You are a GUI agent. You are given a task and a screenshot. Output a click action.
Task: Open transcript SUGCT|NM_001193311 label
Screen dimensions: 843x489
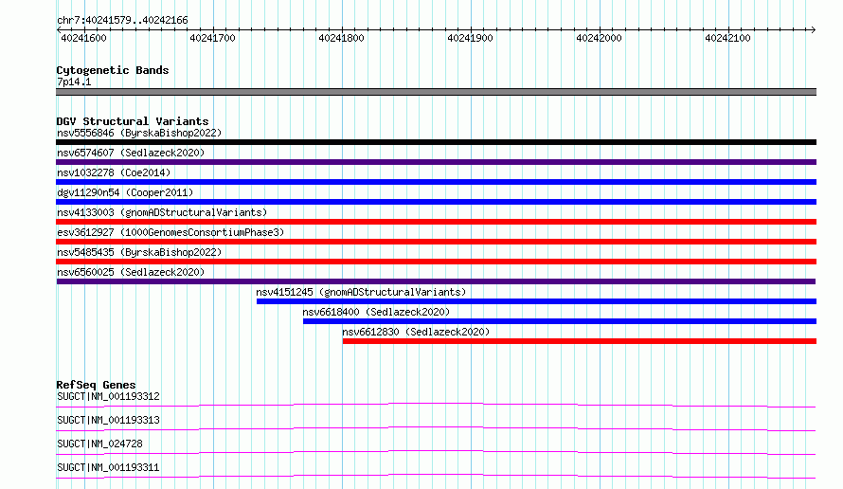coord(108,467)
